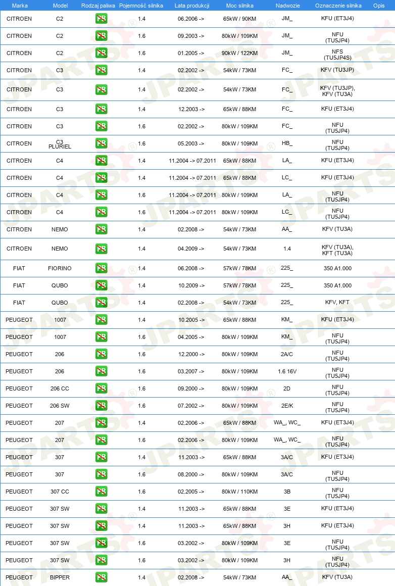Image resolution: width=395 pixels, height=586 pixels.
Task: Select the '307 CC' model cell
Action: click(x=60, y=492)
